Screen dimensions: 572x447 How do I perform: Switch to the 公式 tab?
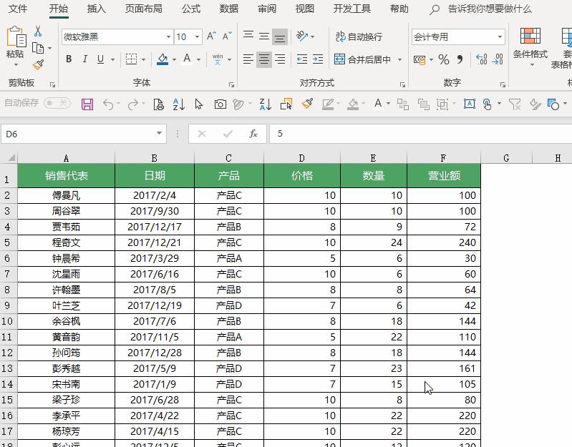point(191,9)
